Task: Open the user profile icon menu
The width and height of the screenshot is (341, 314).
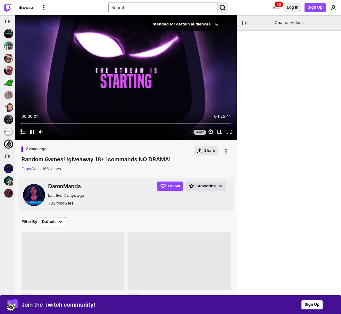Action: tap(333, 8)
